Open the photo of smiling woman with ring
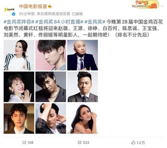 pyautogui.click(x=19, y=87)
